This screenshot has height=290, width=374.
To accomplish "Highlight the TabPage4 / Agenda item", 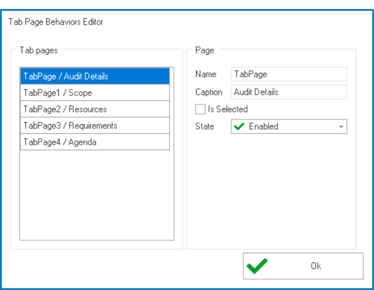I will point(95,142).
